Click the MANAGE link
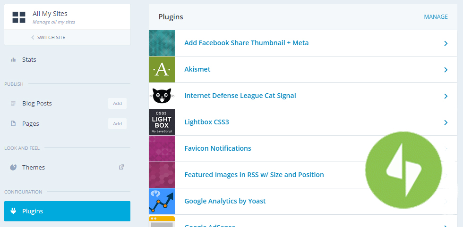This screenshot has height=227, width=463. coord(436,17)
